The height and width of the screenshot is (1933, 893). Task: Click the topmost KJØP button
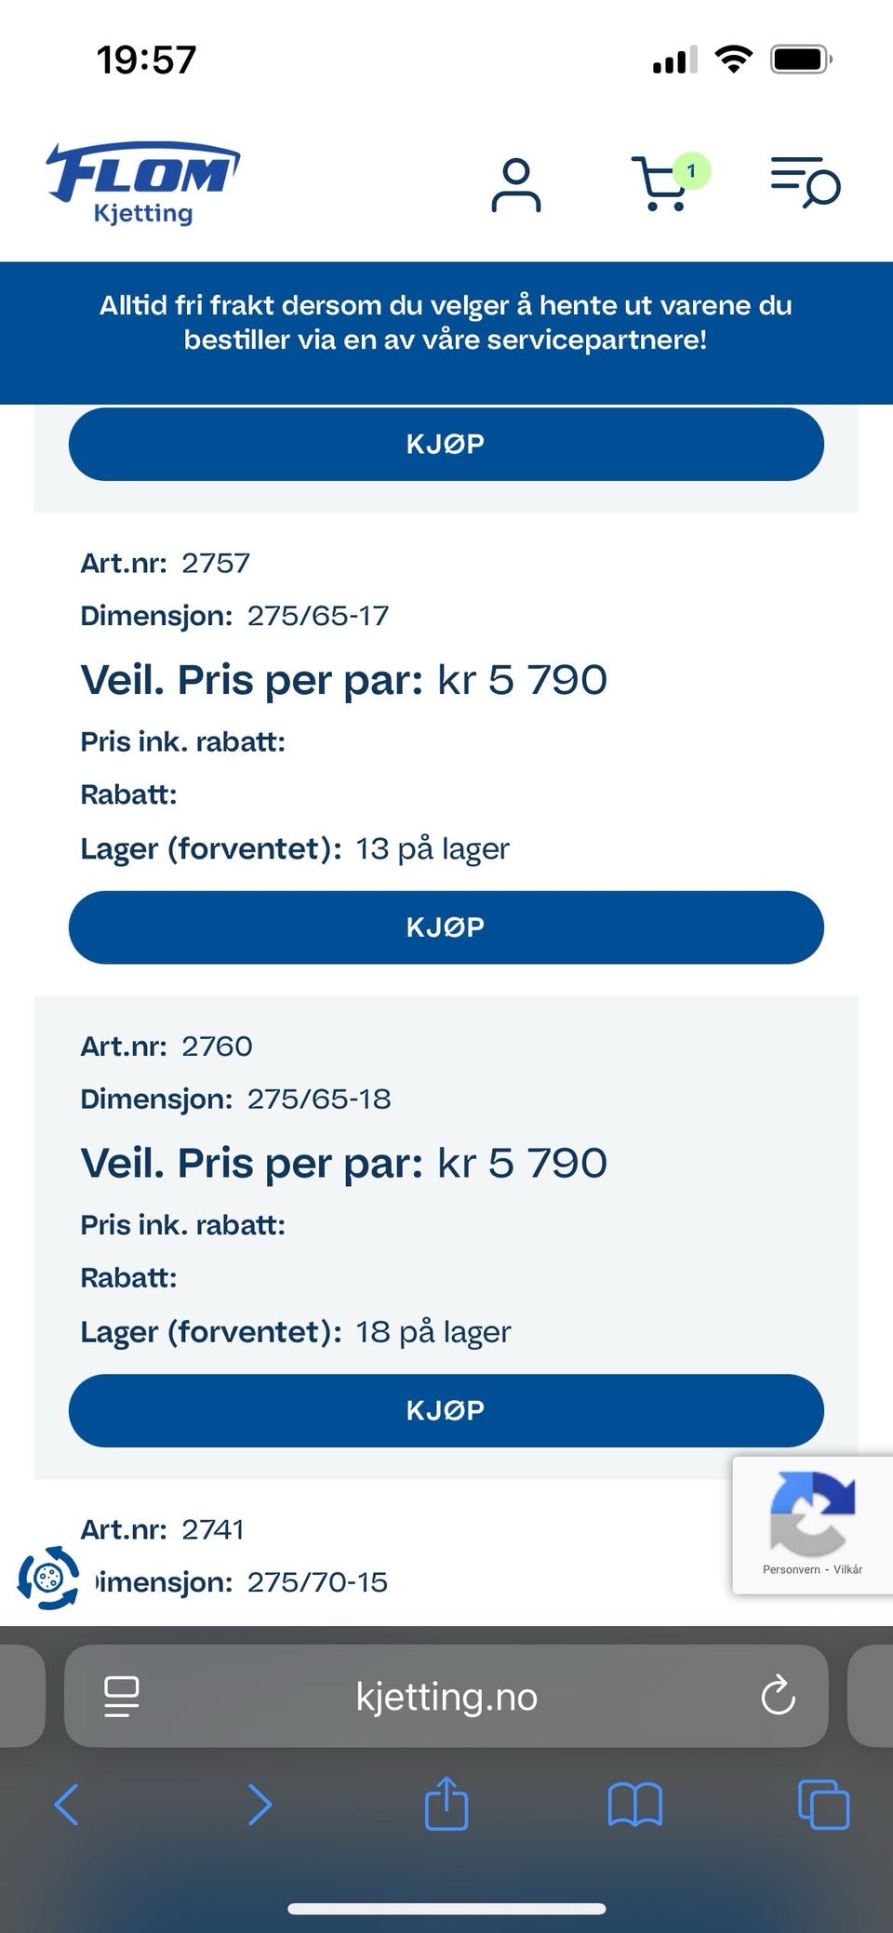click(x=446, y=445)
